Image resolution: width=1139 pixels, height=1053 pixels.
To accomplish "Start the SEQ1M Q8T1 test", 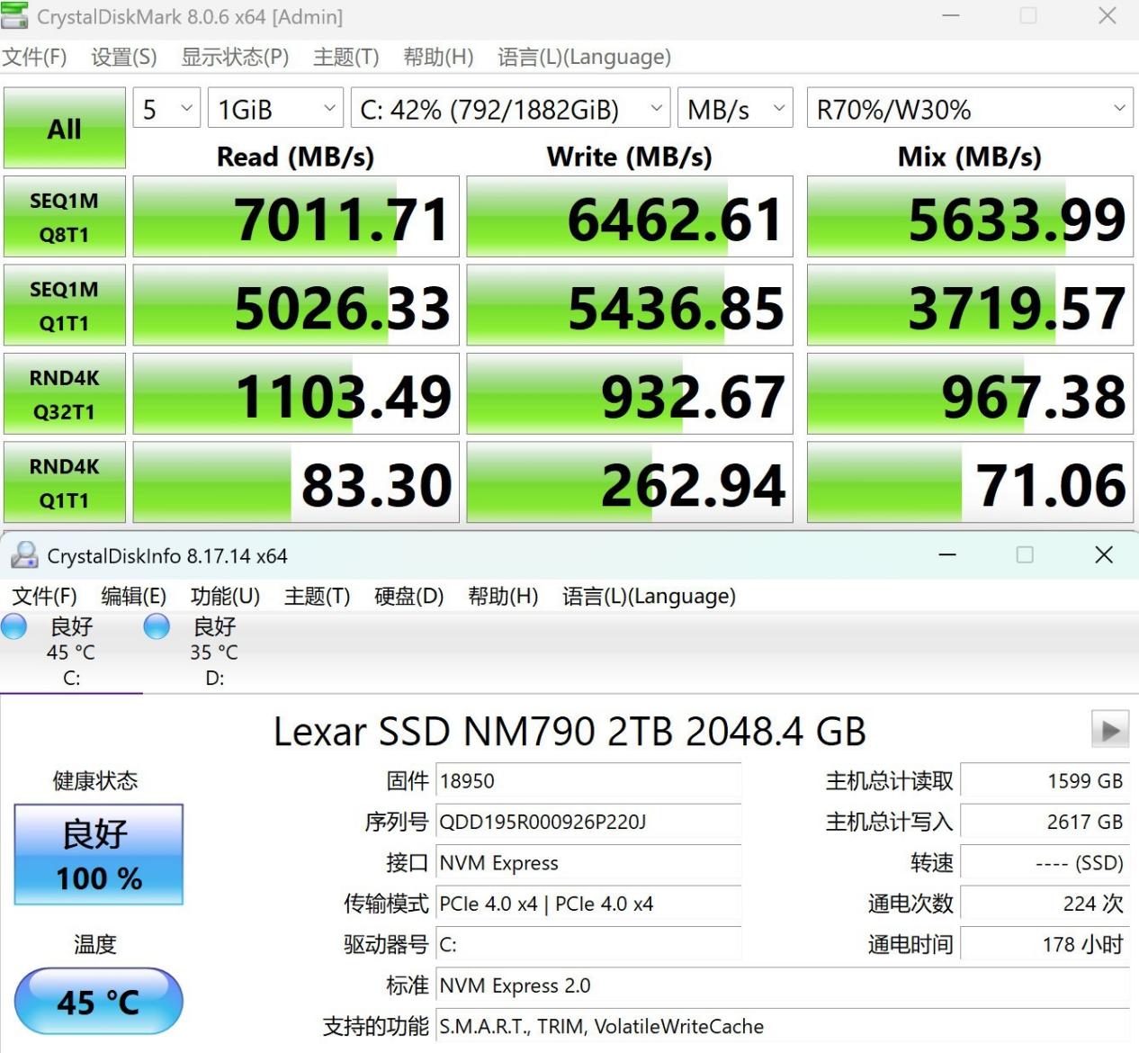I will pos(64,217).
